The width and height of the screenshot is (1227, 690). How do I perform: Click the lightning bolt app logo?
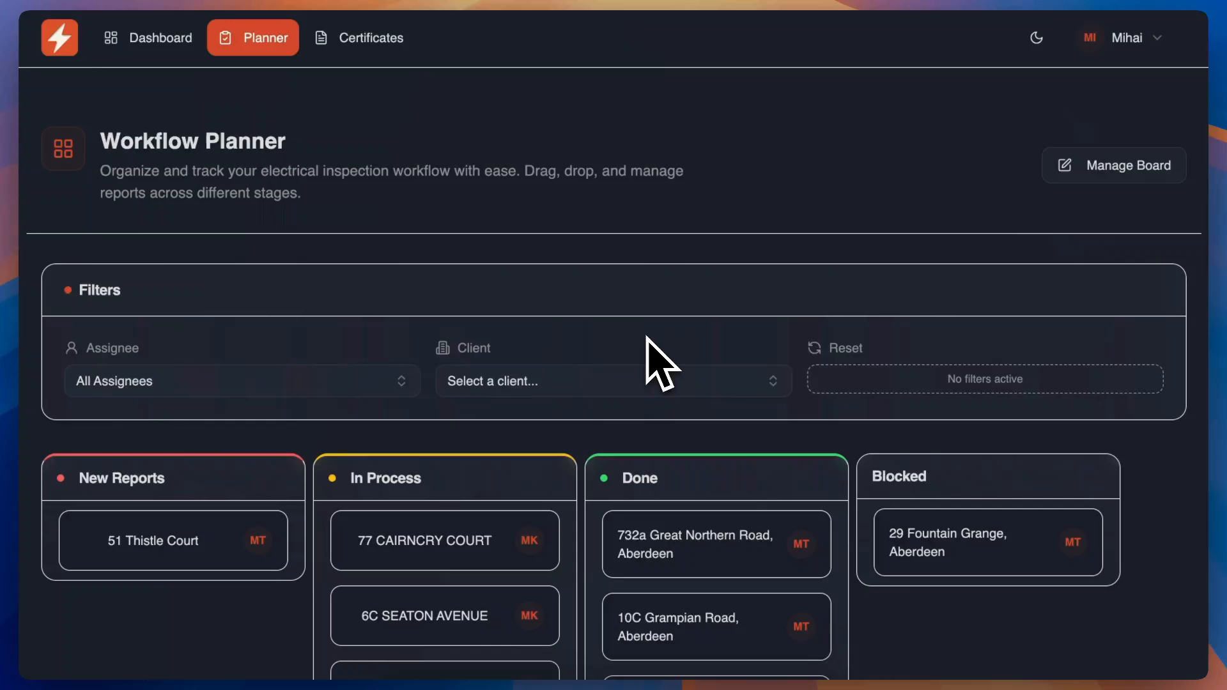(59, 38)
